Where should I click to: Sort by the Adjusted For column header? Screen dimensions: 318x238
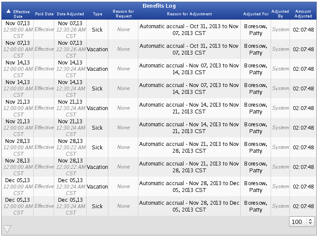[256, 14]
